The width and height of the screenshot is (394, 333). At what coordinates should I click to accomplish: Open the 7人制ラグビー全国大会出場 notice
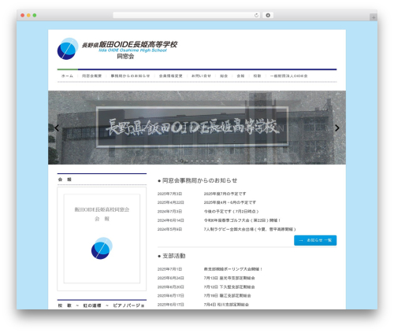click(250, 229)
